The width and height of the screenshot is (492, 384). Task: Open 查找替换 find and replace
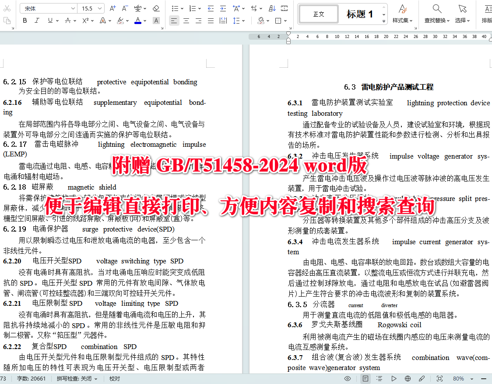[x=437, y=14]
